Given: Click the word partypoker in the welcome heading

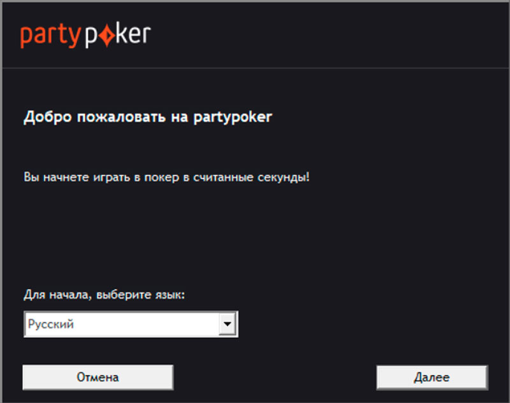Looking at the screenshot, I should click(233, 118).
